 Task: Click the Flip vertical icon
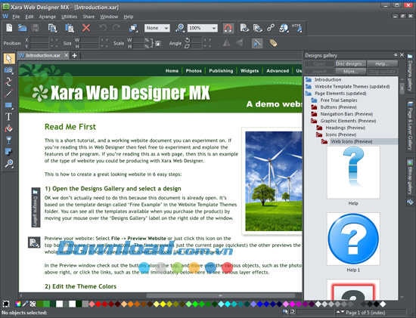click(x=239, y=43)
